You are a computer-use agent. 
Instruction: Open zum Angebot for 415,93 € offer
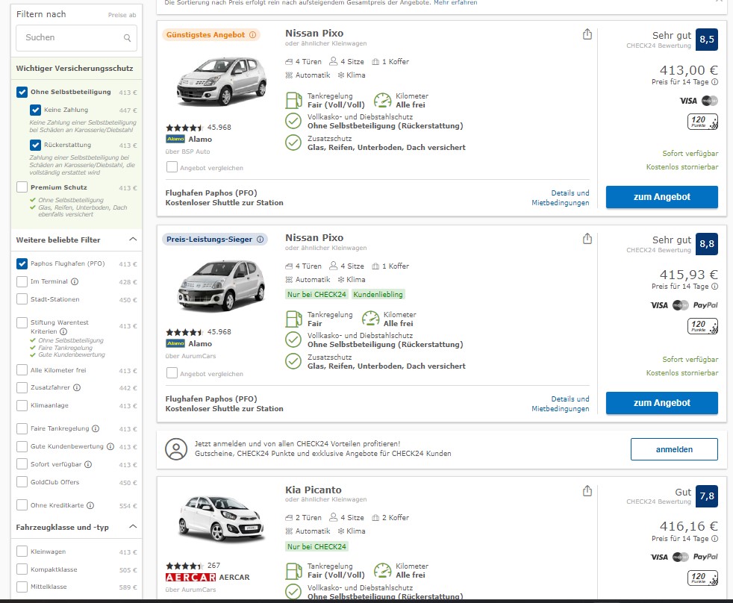click(x=662, y=403)
